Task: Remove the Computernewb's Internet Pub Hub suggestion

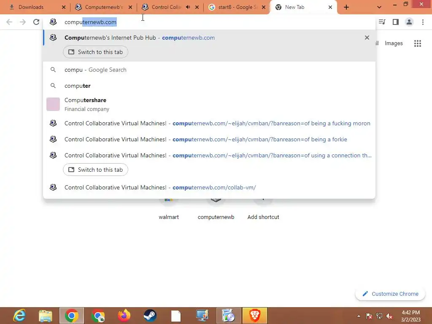Action: 367,38
